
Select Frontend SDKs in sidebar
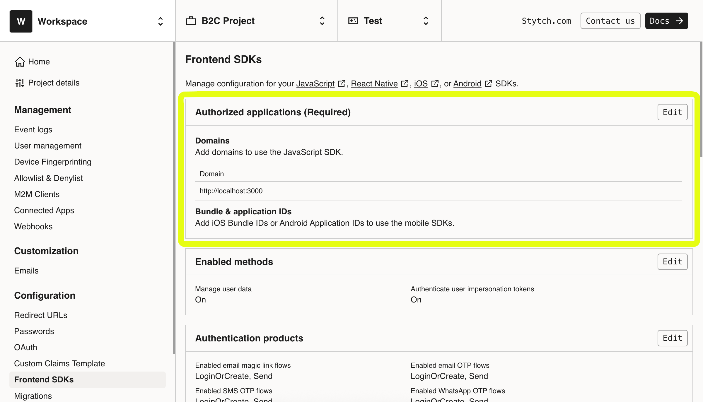click(88, 379)
